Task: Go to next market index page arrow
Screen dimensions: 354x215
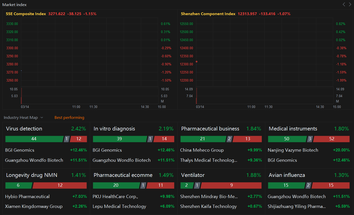Action: click(x=350, y=4)
